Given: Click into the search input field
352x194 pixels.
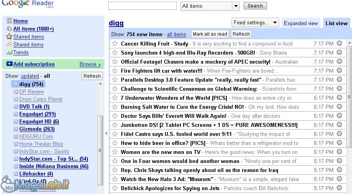Looking at the screenshot, I should tap(142, 6).
